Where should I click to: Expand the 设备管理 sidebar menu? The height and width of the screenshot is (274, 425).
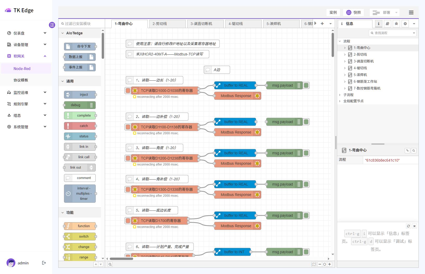[26, 44]
